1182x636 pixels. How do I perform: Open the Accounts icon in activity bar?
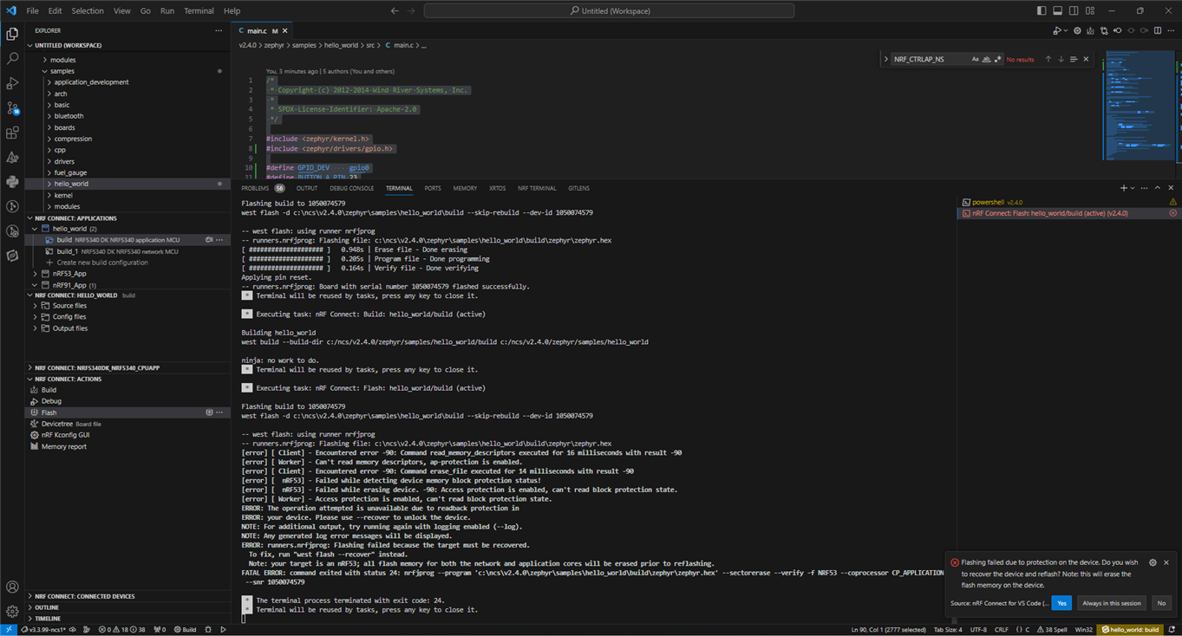pos(12,587)
